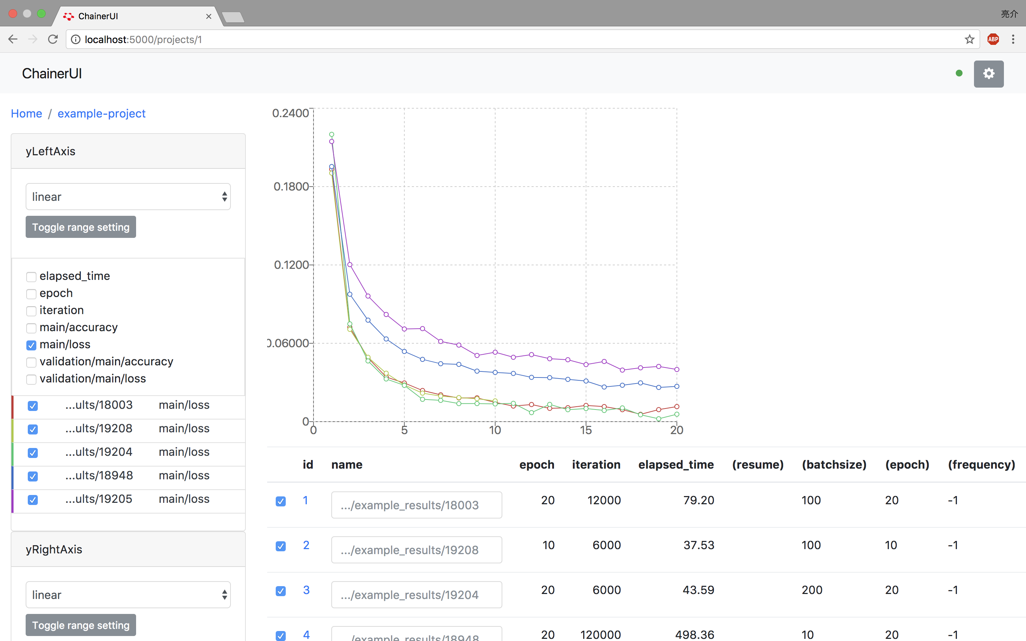Screen dimensions: 1026x641
Task: Enable elapsed_time checkbox in yLeftAxis
Action: click(x=31, y=277)
